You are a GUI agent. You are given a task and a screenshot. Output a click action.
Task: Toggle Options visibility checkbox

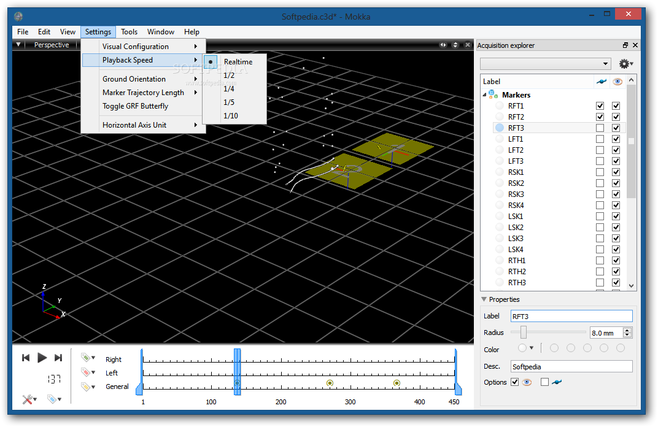[x=514, y=382]
